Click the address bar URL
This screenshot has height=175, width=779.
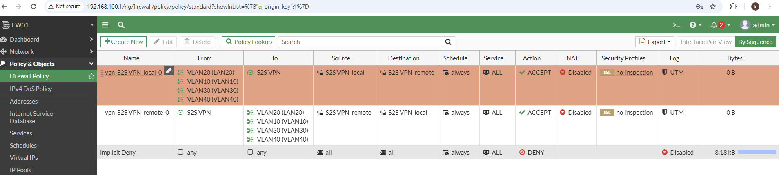tap(198, 7)
